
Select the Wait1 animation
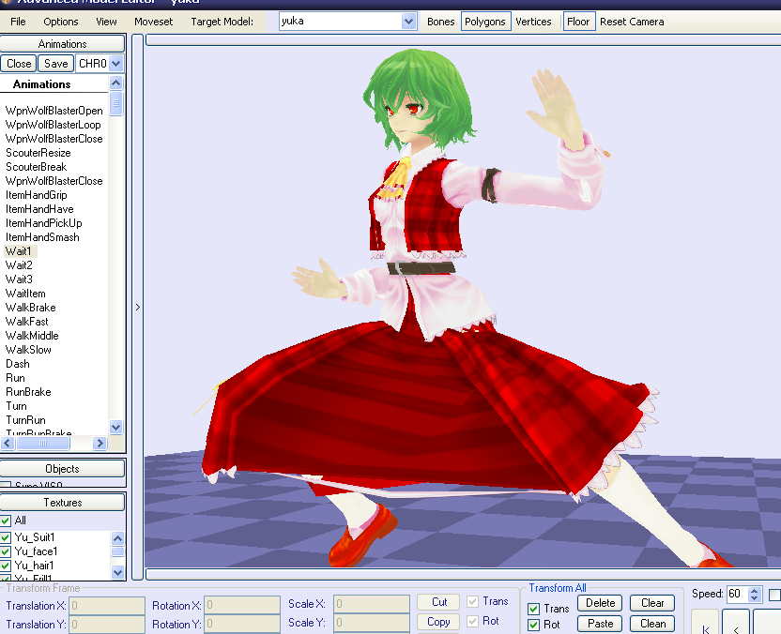click(19, 251)
